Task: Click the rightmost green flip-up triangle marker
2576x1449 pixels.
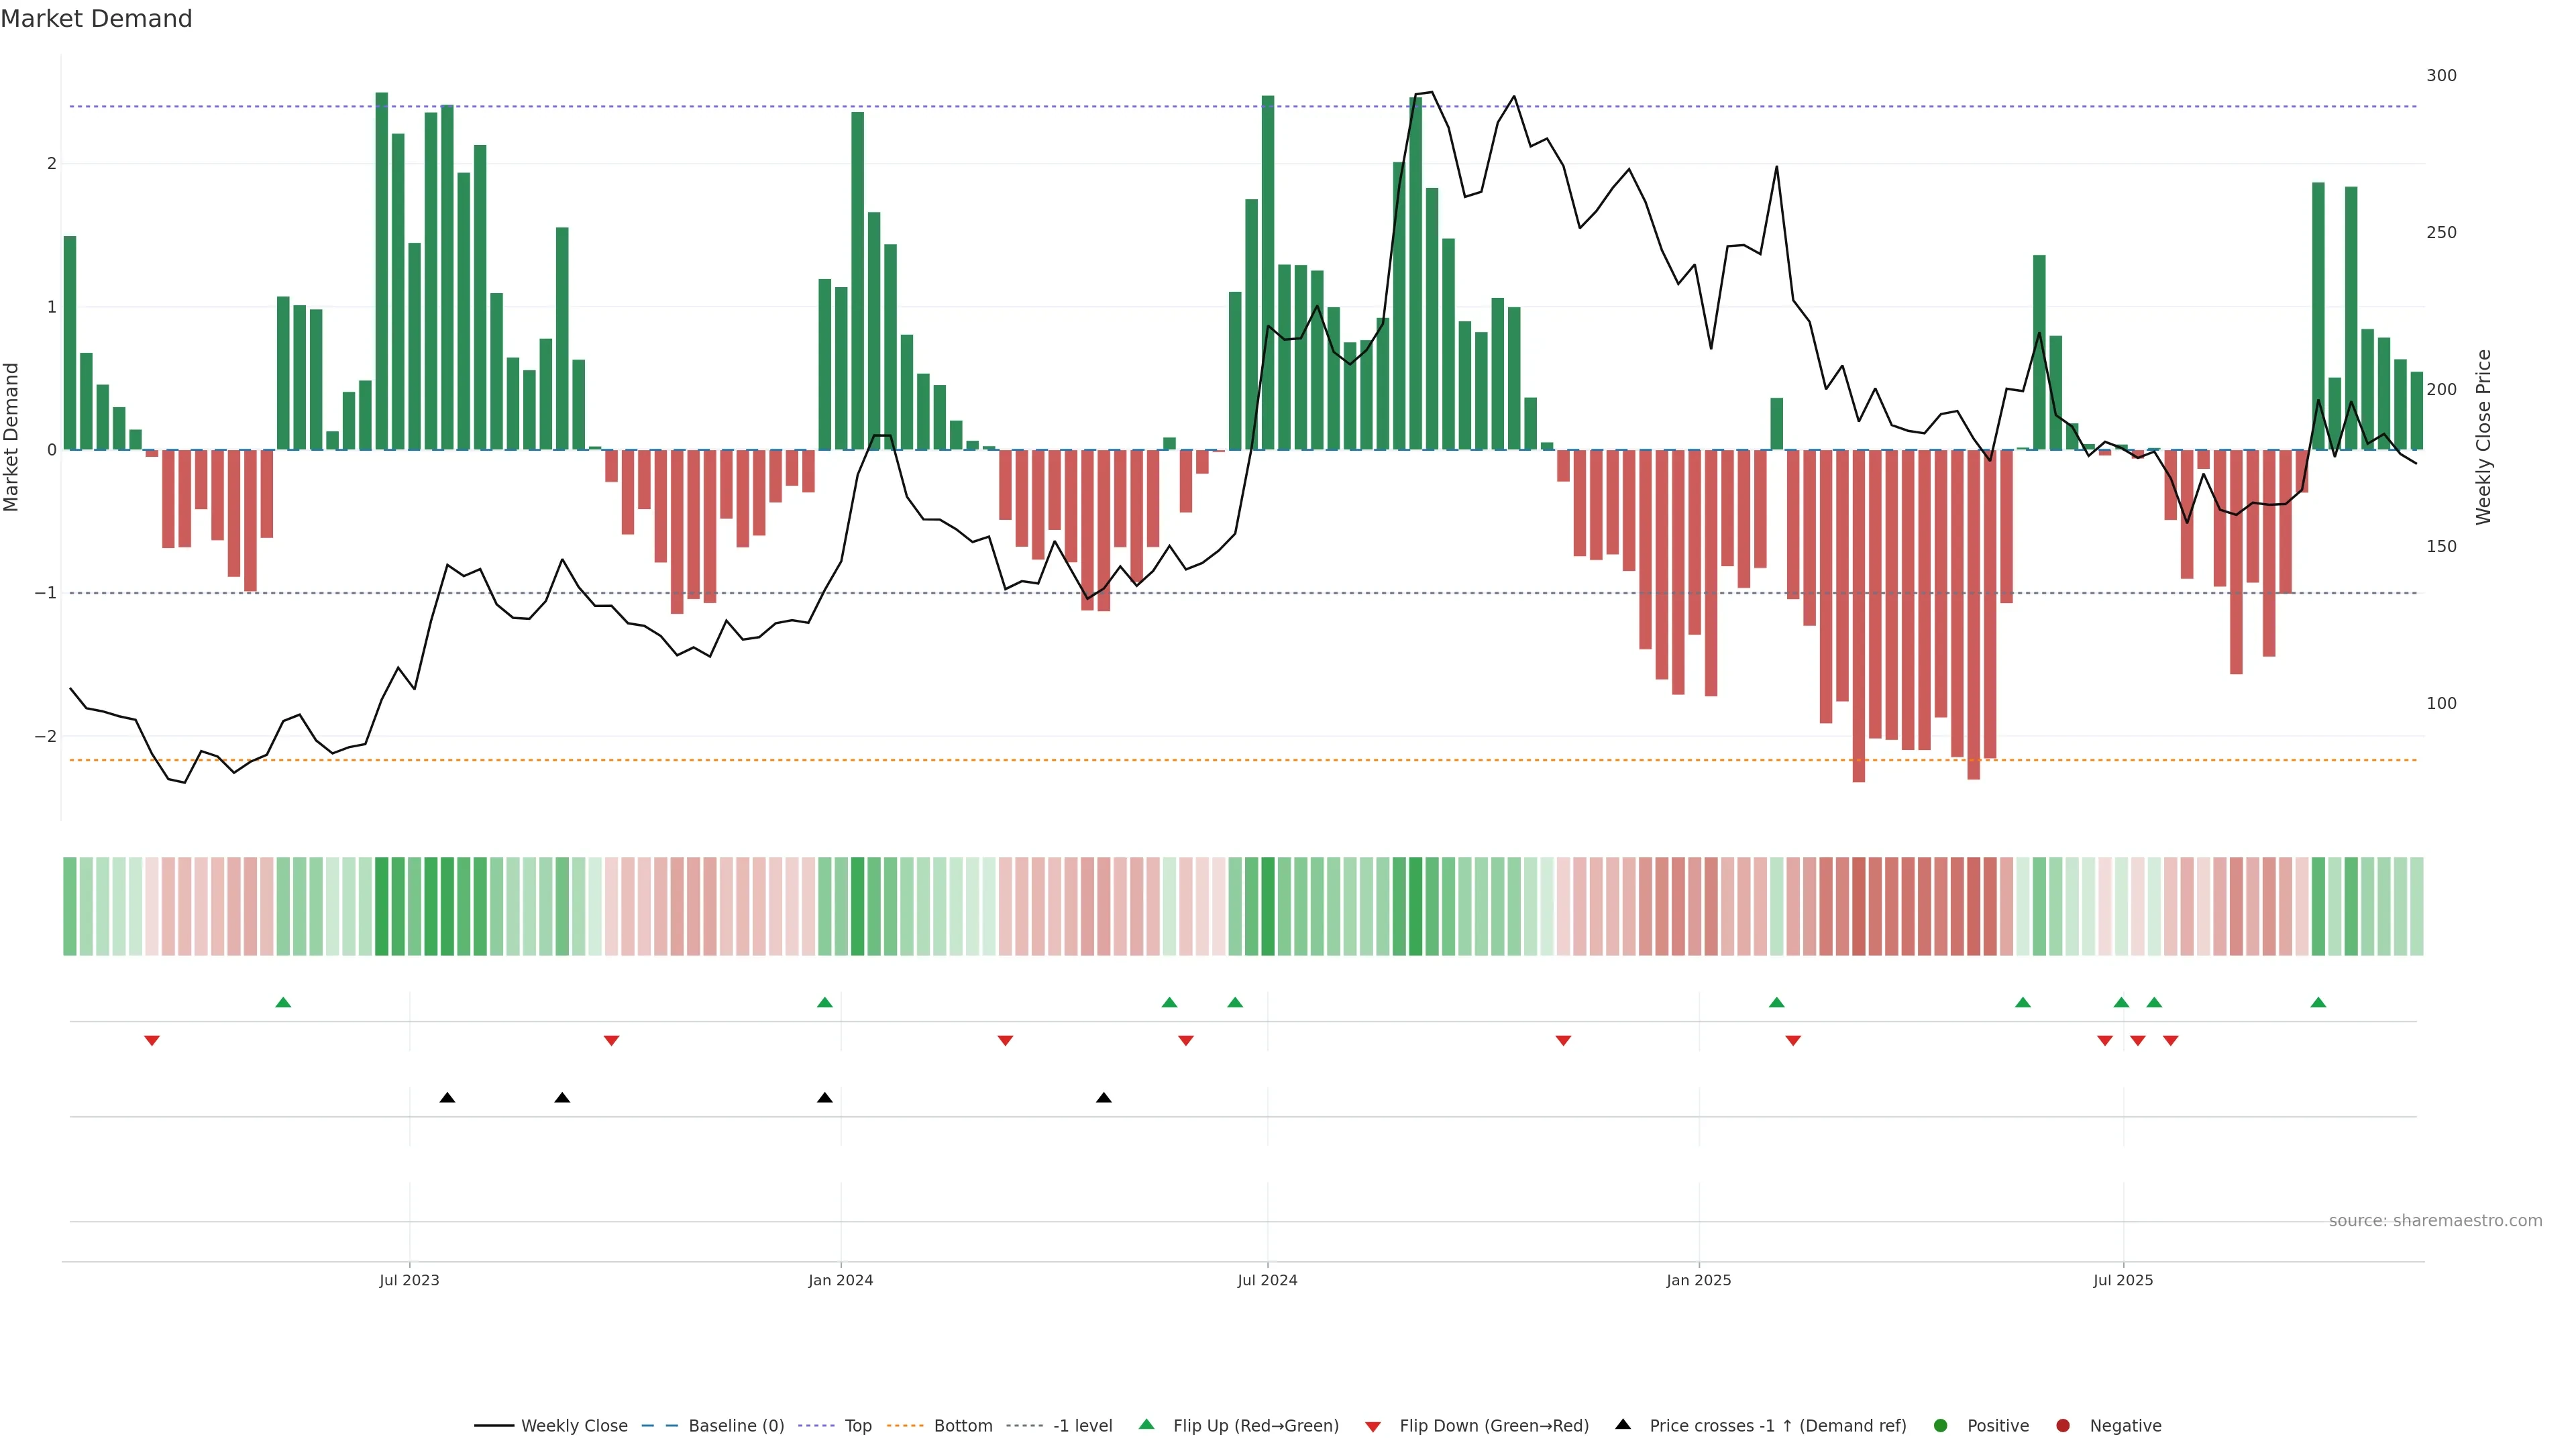Action: (2318, 1002)
